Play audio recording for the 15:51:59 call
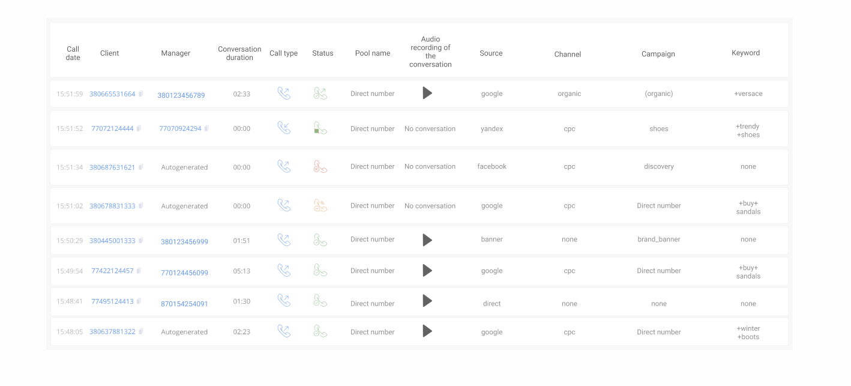Image resolution: width=851 pixels, height=386 pixels. tap(427, 93)
